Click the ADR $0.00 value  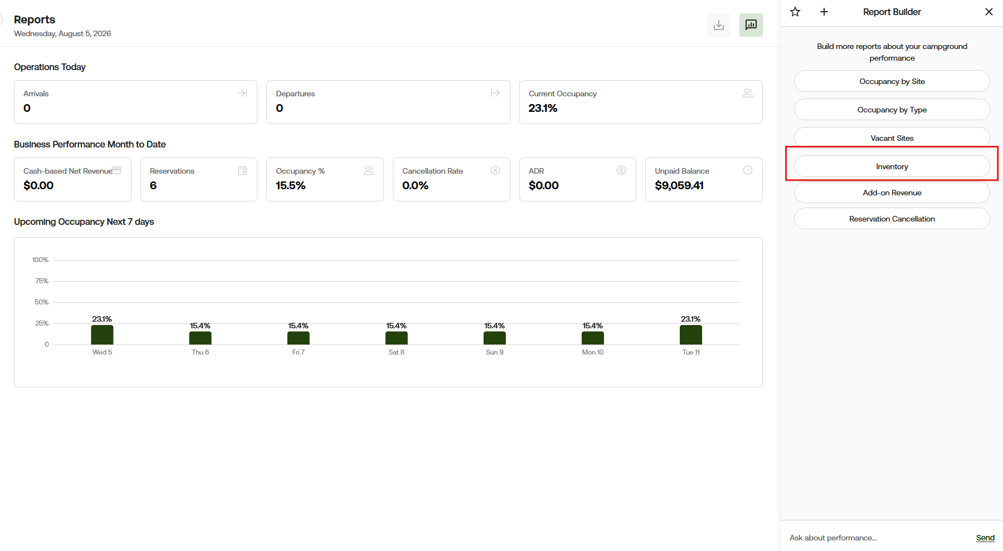(543, 185)
